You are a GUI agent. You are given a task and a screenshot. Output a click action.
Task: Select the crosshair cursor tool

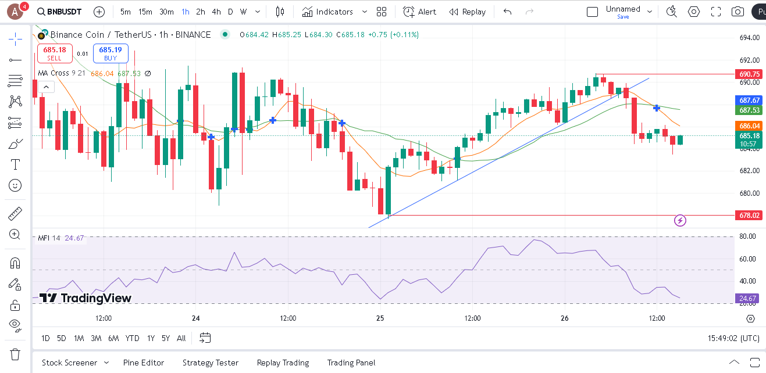(15, 39)
